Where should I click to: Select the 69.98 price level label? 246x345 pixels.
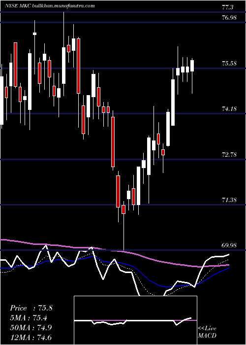(x=229, y=245)
